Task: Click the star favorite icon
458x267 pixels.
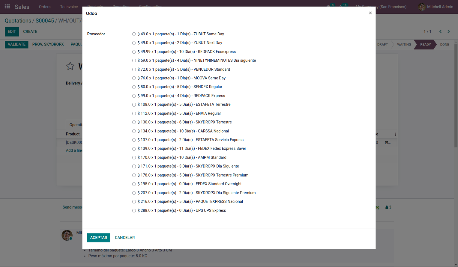Action: pyautogui.click(x=70, y=66)
